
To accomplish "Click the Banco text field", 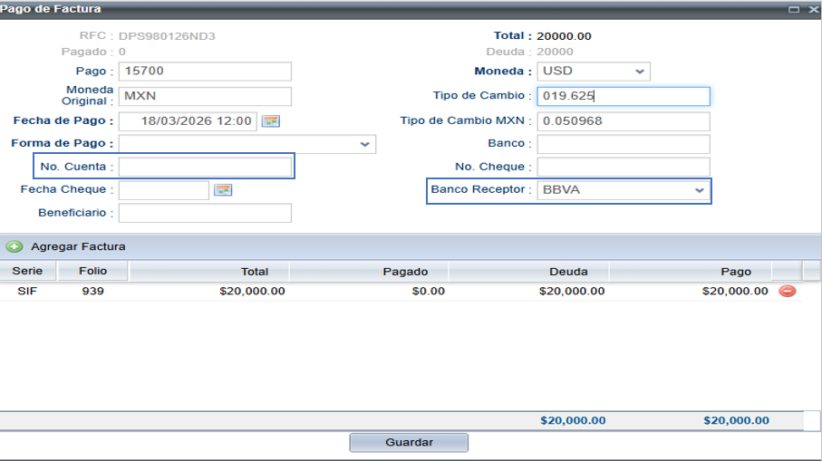I will pos(623,144).
